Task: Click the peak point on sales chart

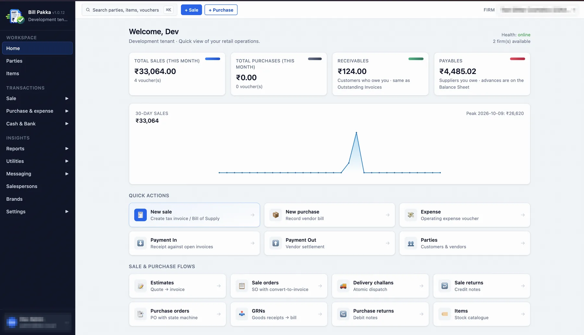Action: point(356,132)
